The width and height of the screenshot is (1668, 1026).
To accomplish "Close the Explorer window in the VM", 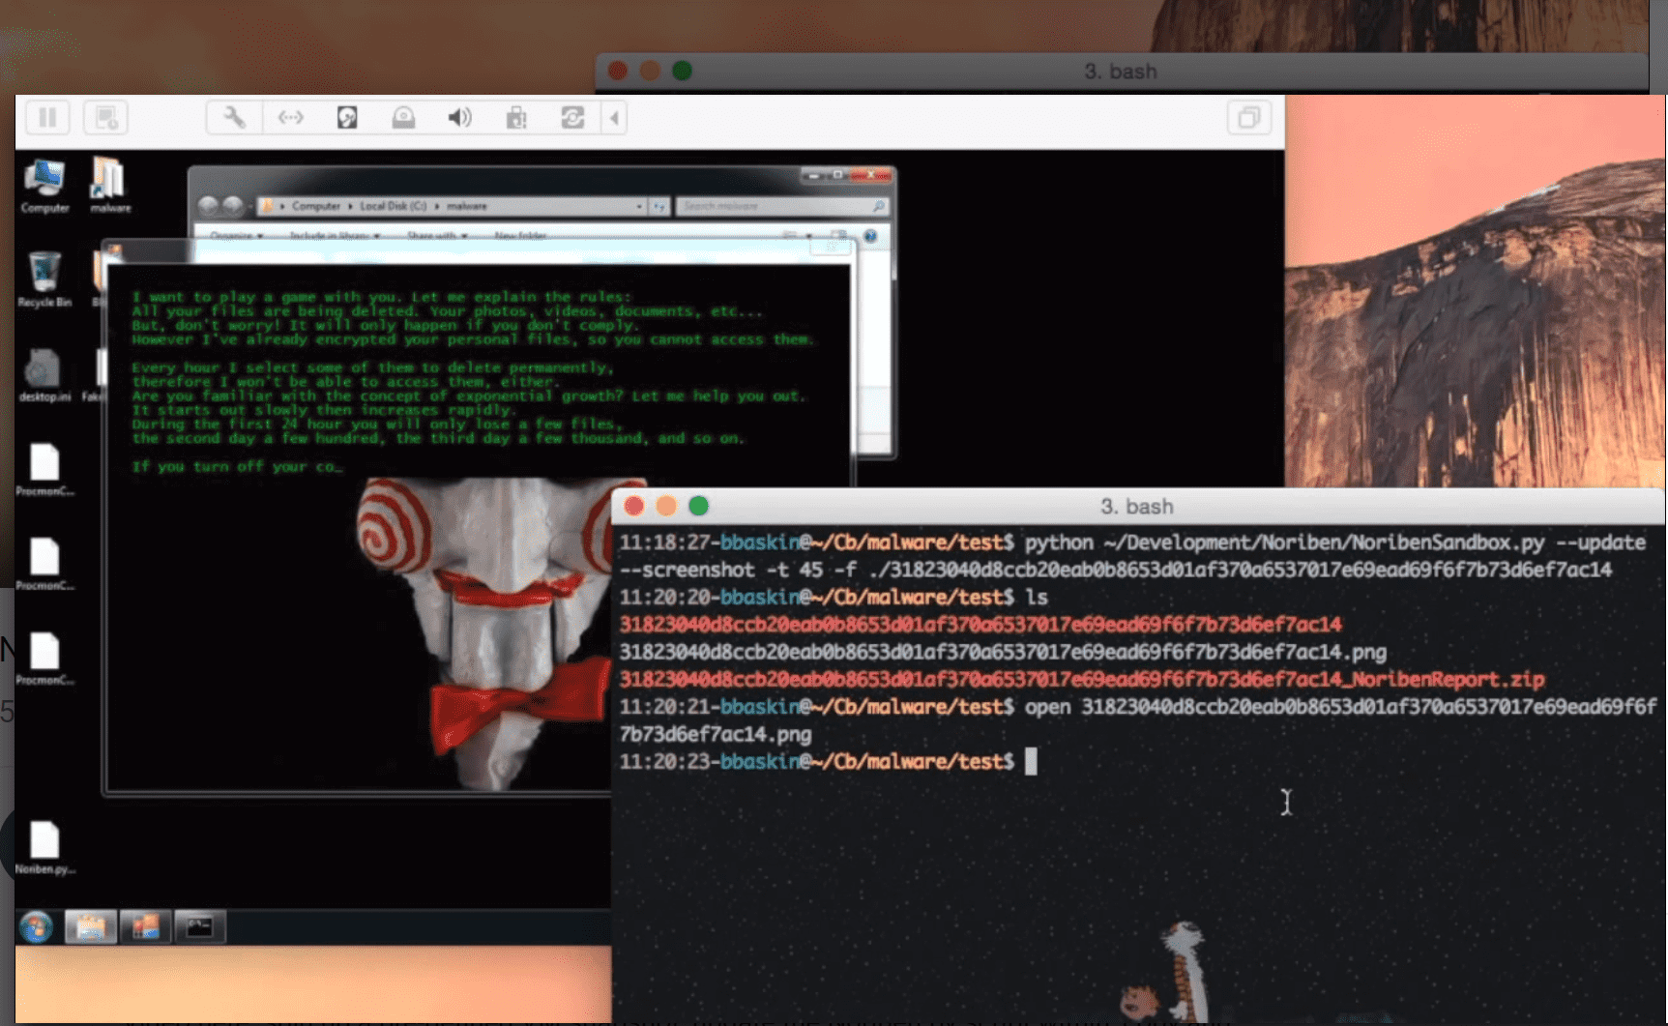I will (870, 175).
